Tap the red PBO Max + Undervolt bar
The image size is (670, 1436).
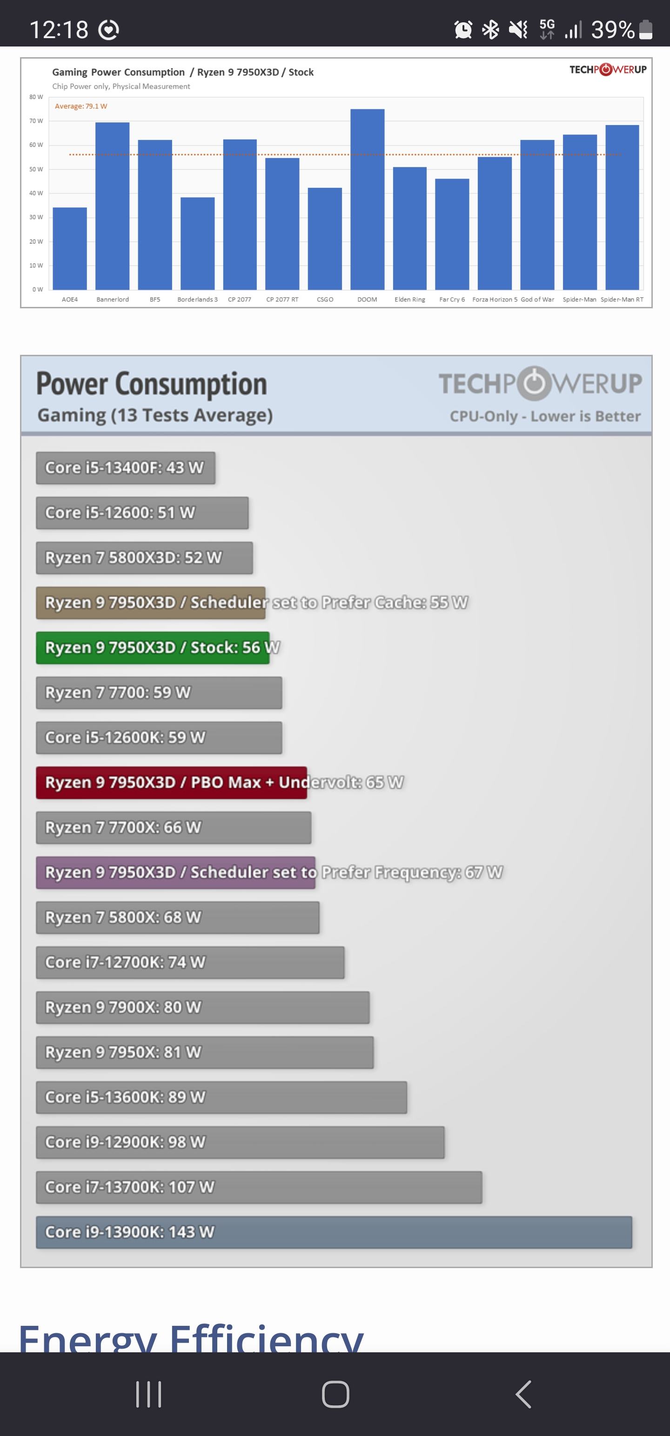(x=171, y=782)
